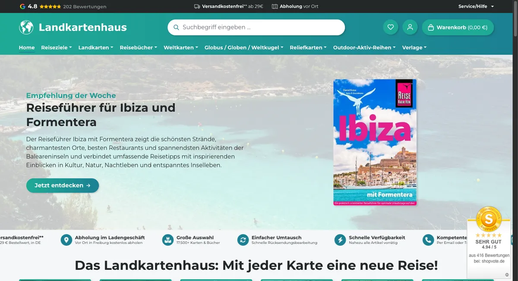The width and height of the screenshot is (518, 281).
Task: Click the magnifier icon in search box
Action: [x=176, y=27]
